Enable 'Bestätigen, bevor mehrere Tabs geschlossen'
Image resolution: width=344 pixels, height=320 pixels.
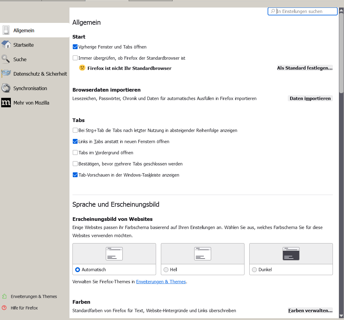click(75, 164)
